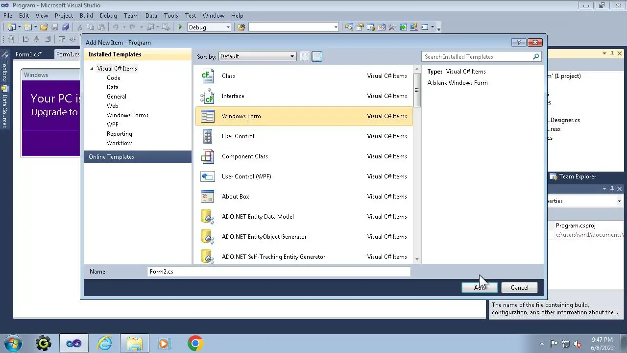Click the Toolbox toolbar icon with crossed tools
Image resolution: width=627 pixels, height=353 pixels.
[392, 27]
